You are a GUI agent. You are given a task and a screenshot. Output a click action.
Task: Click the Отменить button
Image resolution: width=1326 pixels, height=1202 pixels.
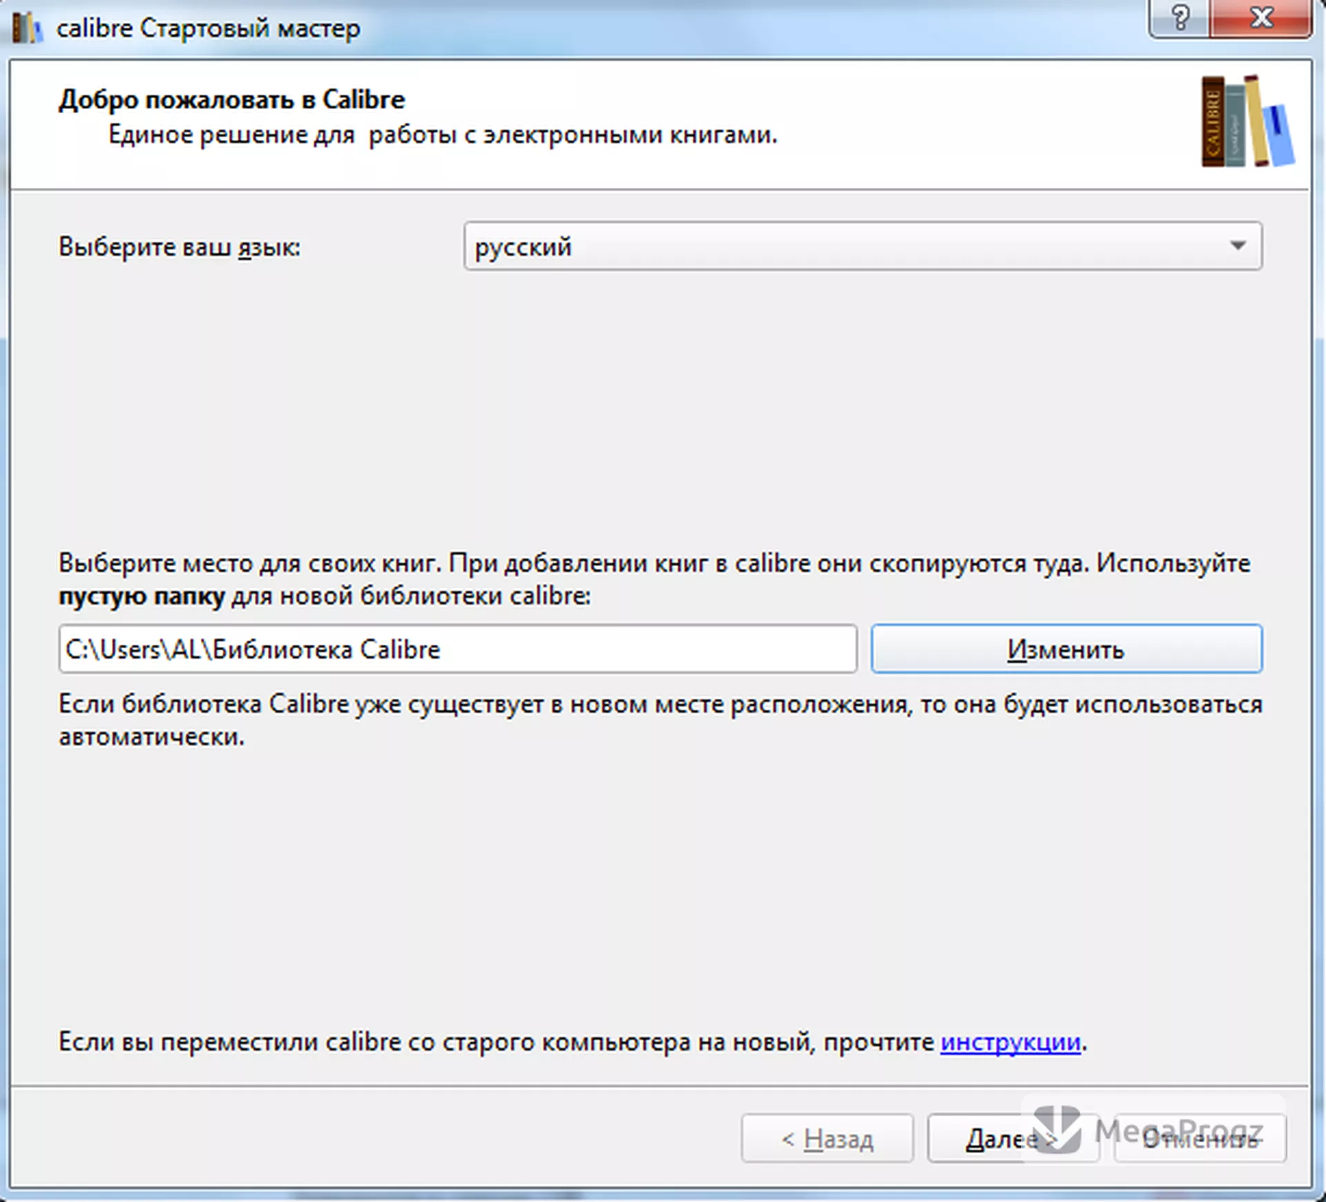[1200, 1138]
